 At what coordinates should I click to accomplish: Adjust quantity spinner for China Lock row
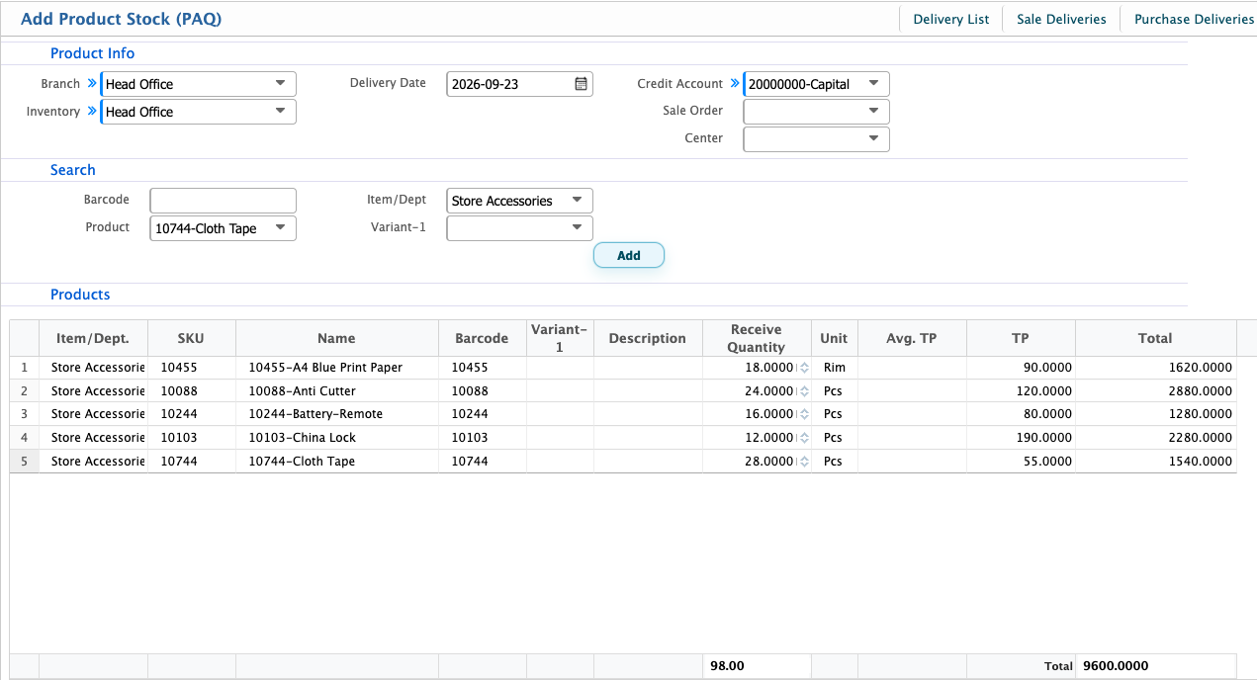coord(804,438)
